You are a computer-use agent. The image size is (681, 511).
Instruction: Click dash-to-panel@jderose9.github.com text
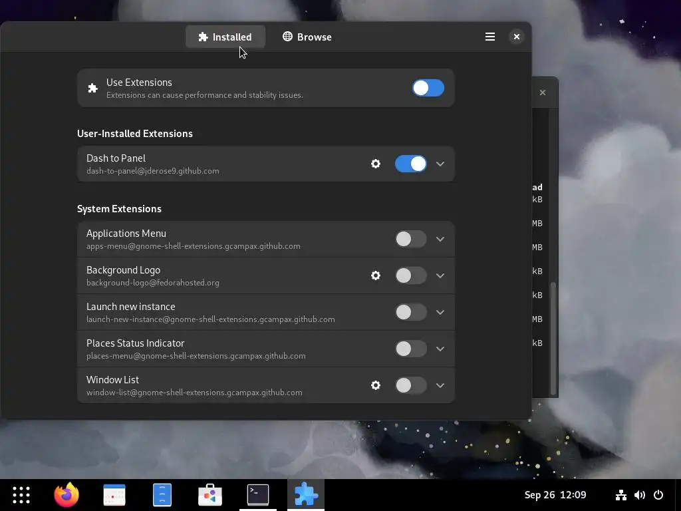pyautogui.click(x=153, y=171)
